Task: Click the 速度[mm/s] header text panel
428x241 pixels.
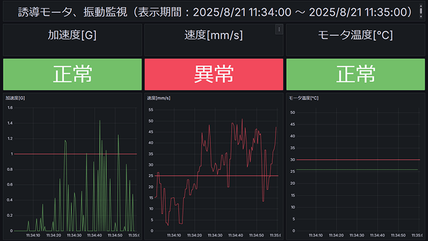Action: point(213,36)
